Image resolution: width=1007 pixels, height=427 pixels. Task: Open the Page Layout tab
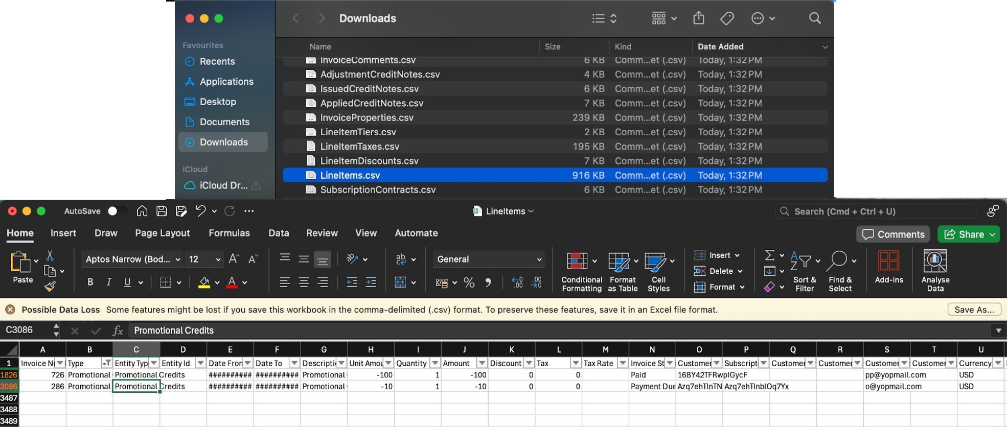162,233
